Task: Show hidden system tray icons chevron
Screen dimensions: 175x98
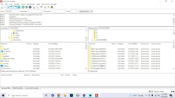Action: point(146,96)
